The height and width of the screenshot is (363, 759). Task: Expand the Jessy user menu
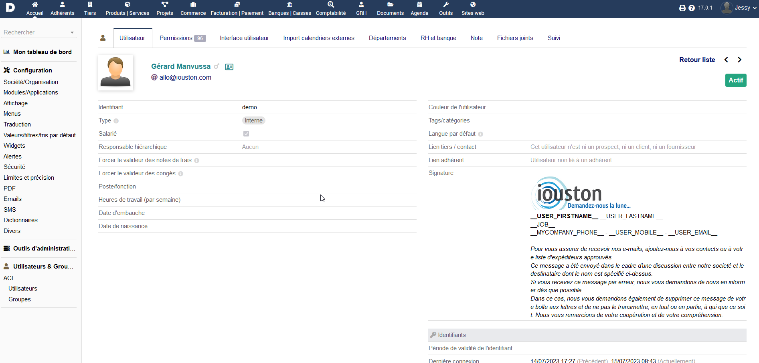coord(739,8)
